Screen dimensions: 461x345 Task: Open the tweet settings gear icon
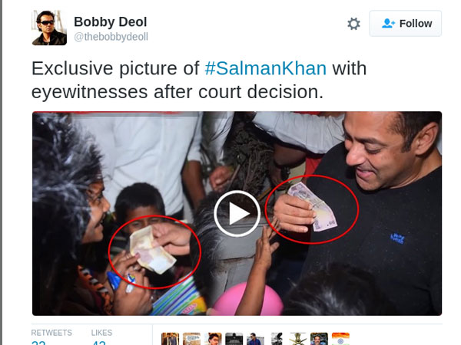[x=353, y=24]
